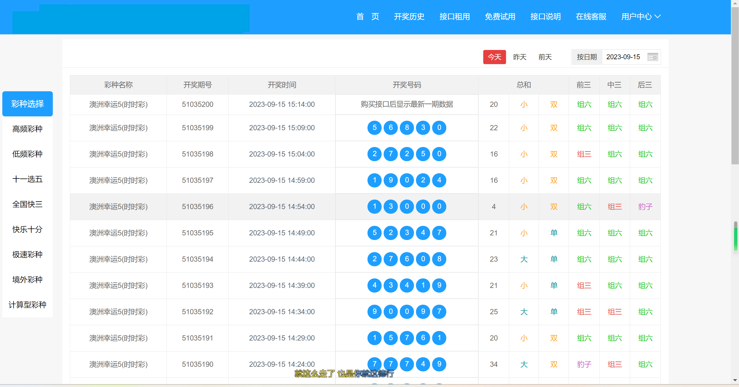The height and width of the screenshot is (387, 739).
Task: Click ball 4 in row 51035190
Action: tap(423, 364)
